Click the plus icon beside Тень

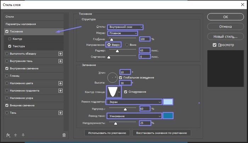[60, 113]
